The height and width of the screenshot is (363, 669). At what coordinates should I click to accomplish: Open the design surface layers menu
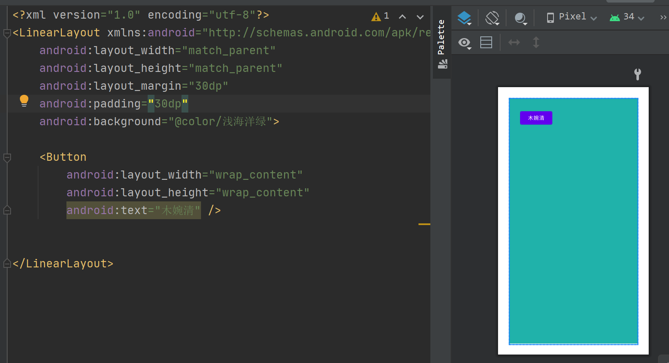(x=464, y=18)
